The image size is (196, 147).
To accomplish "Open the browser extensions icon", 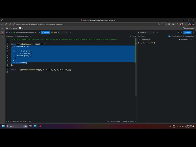I will (169, 24).
